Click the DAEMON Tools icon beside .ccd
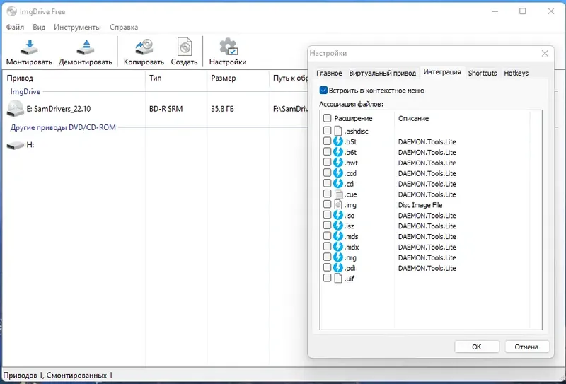Viewport: 566px width, 384px height. (x=338, y=173)
